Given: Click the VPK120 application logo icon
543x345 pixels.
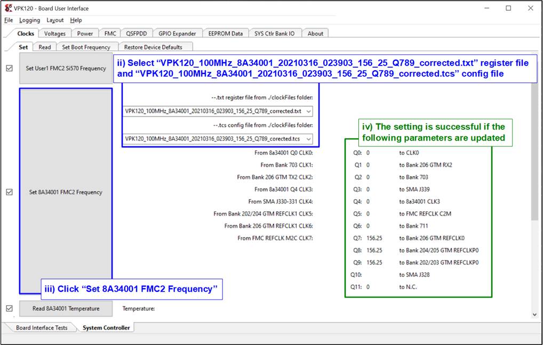Looking at the screenshot, I should click(x=7, y=8).
